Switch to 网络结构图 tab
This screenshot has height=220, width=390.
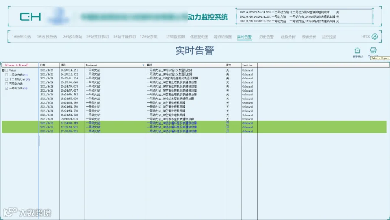click(223, 36)
